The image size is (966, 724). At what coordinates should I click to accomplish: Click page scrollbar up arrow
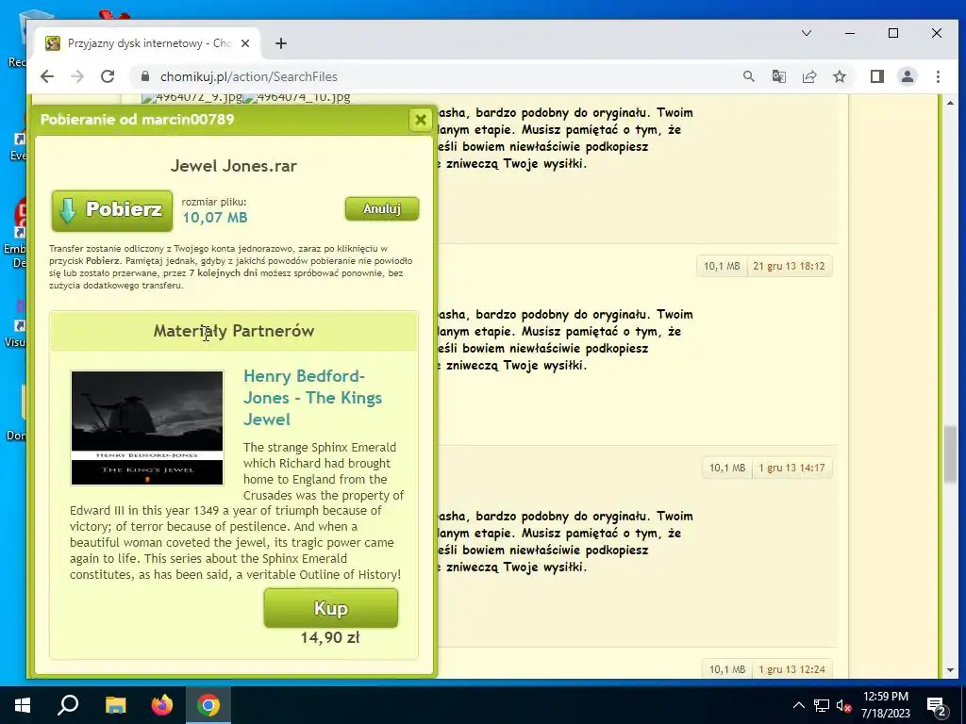point(950,103)
